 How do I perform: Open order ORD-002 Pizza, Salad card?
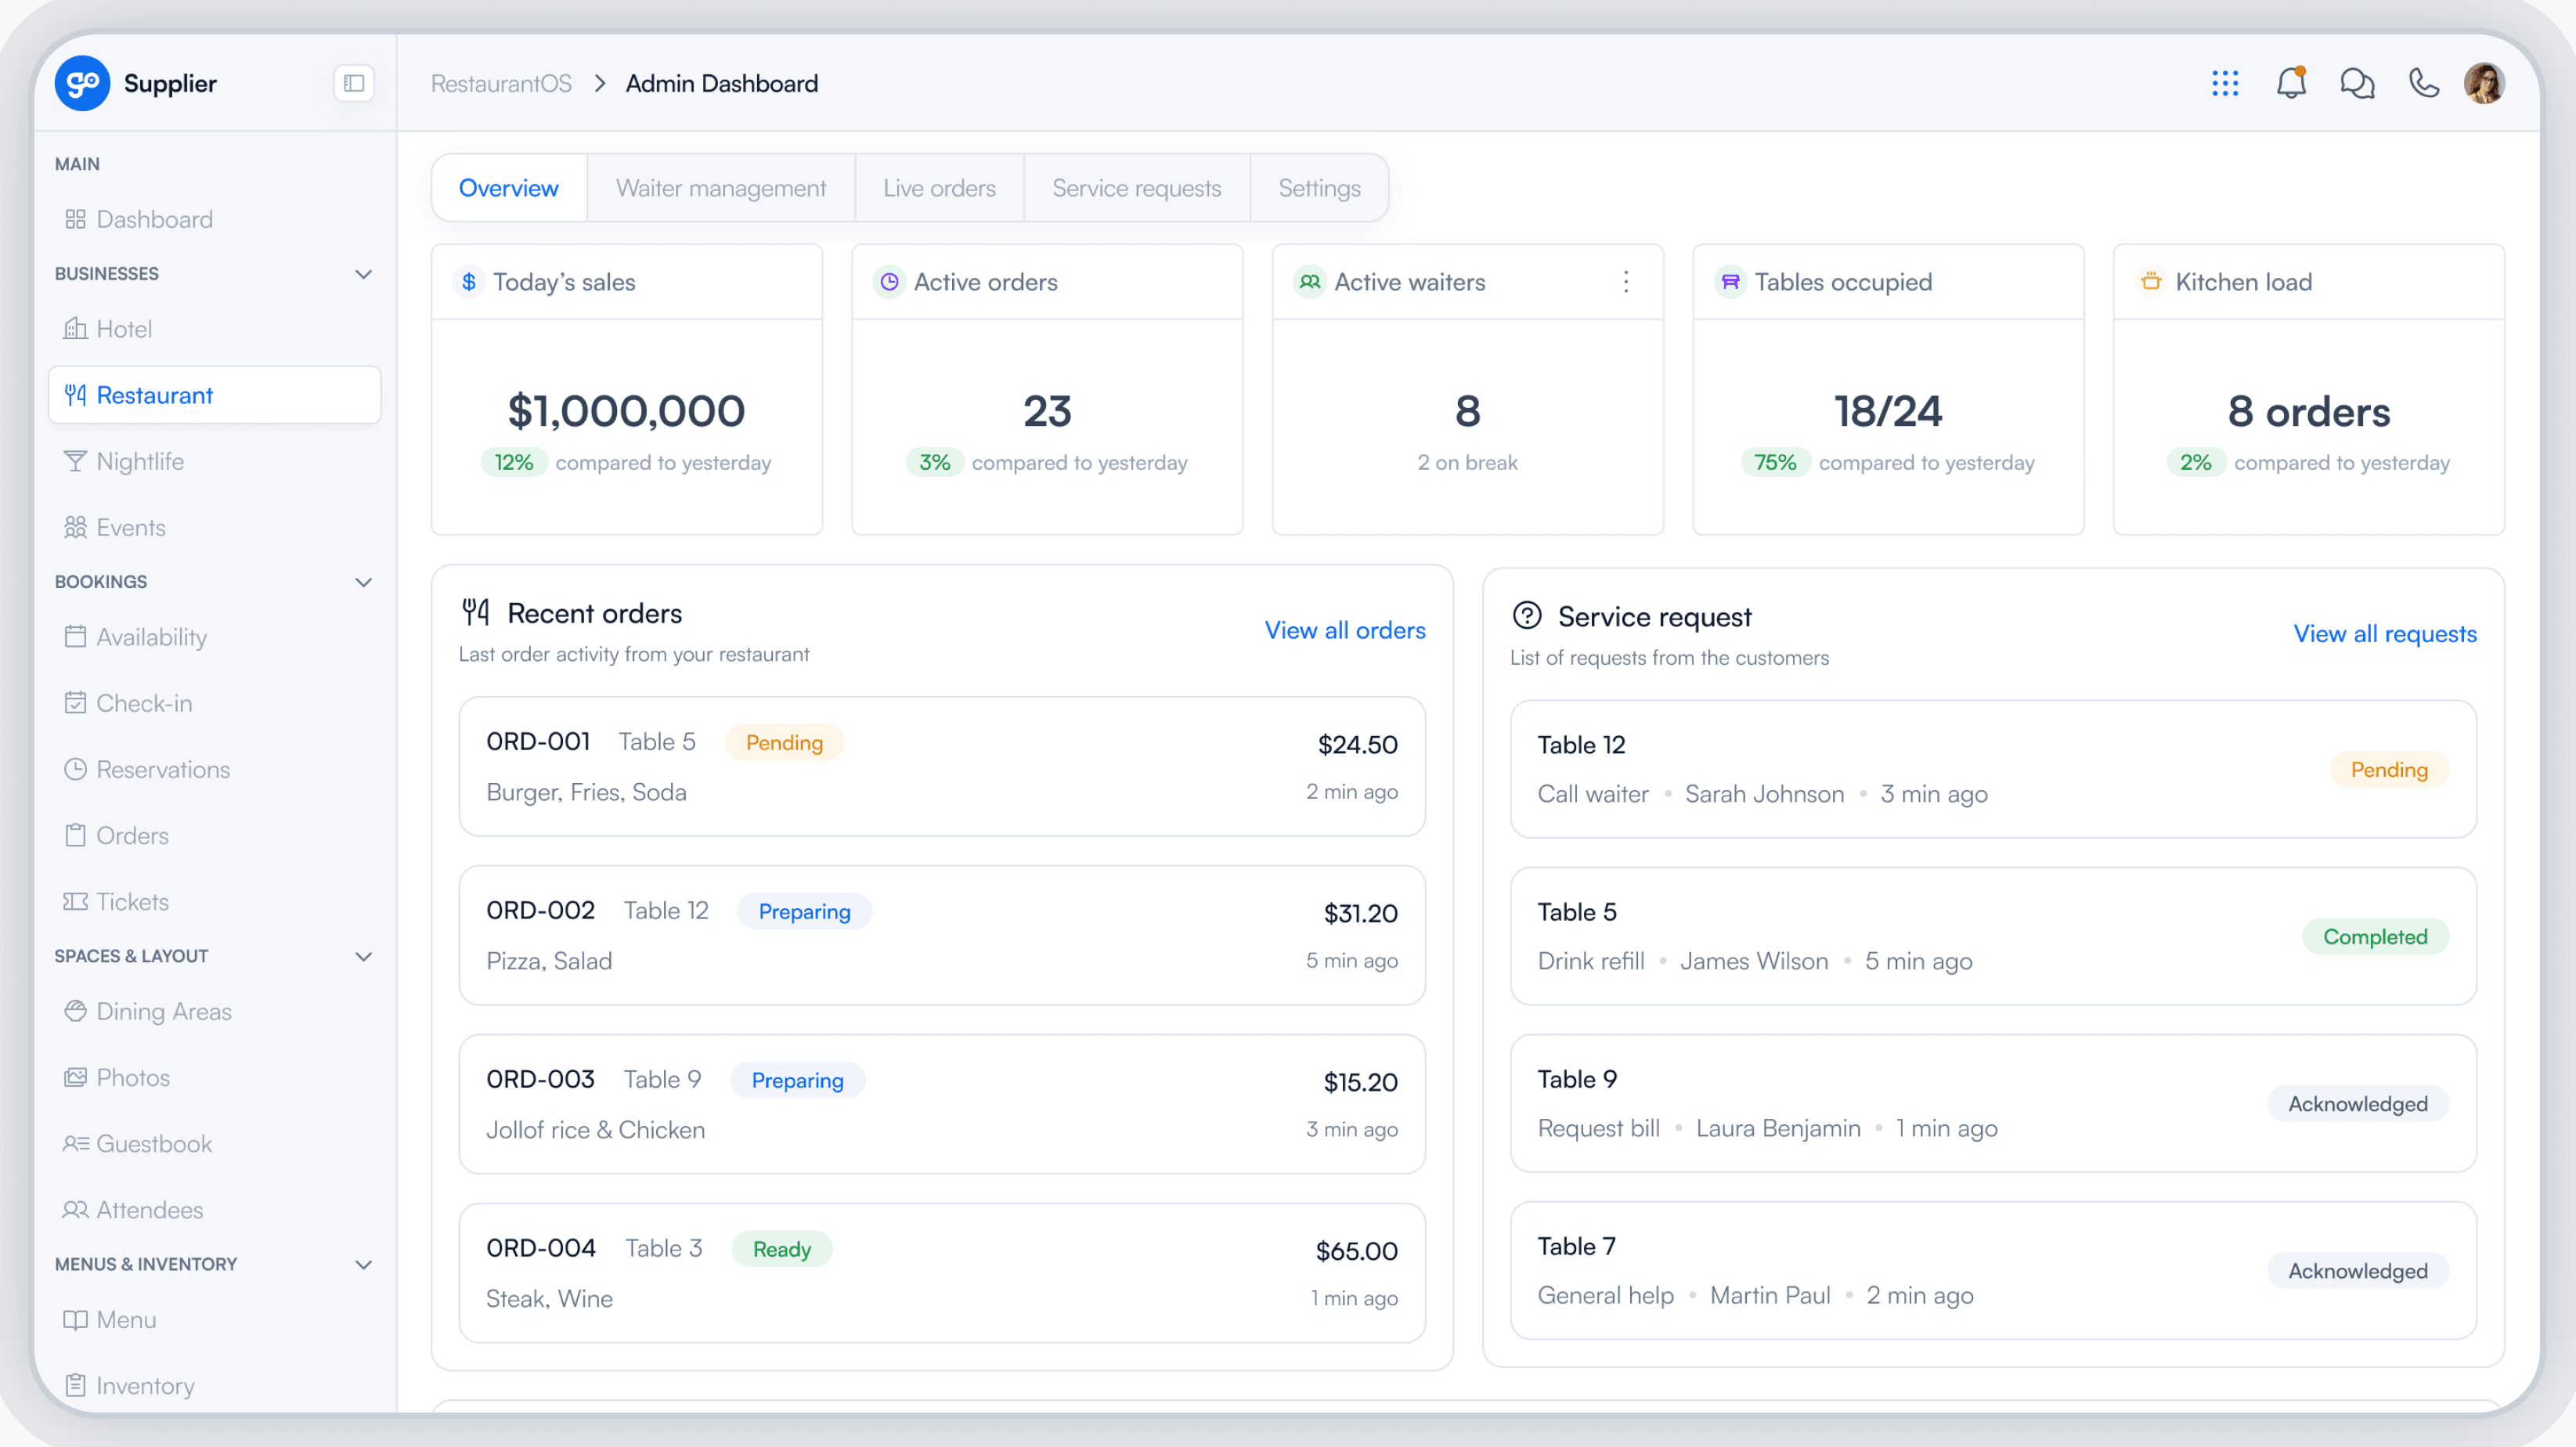[942, 935]
